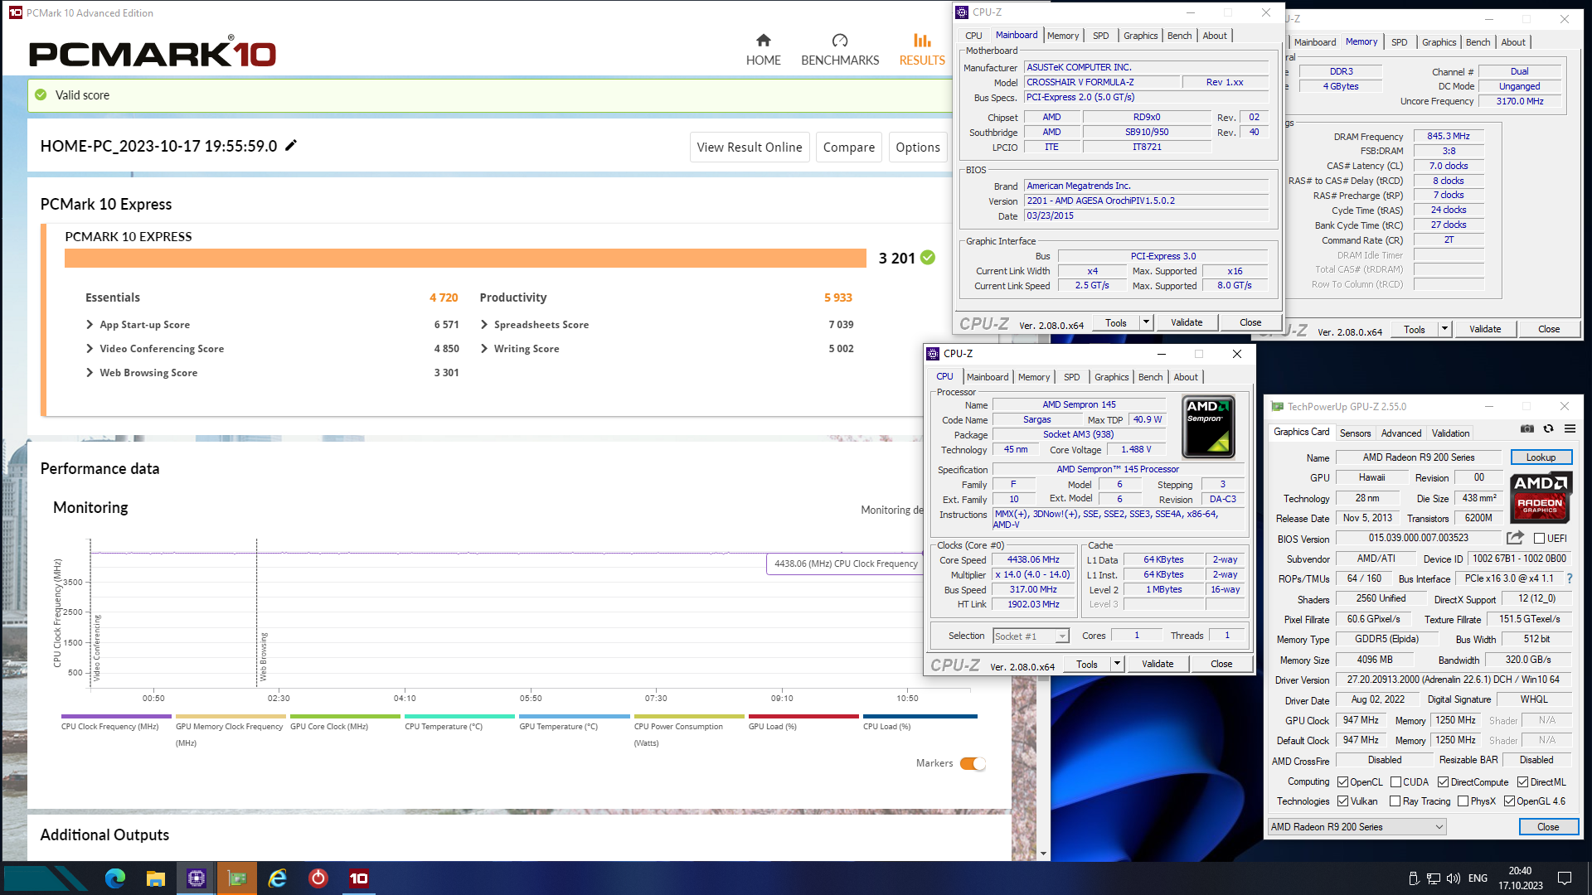Open Tools dropdown arrow in Mainboard window
This screenshot has height=895, width=1592.
click(1146, 322)
